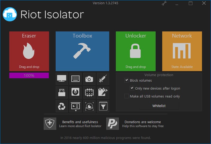The height and width of the screenshot is (144, 211).
Task: Click the PayPal donation icon
Action: [112, 124]
